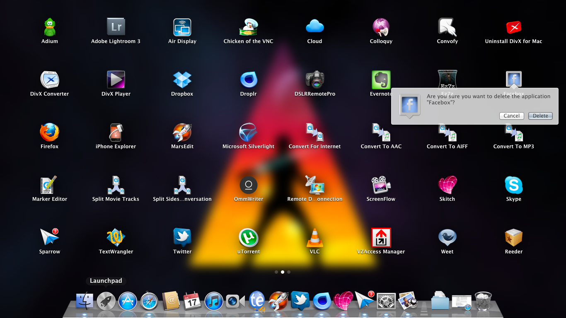Launch Chicken of the VNC
566x318 pixels.
pos(248,27)
